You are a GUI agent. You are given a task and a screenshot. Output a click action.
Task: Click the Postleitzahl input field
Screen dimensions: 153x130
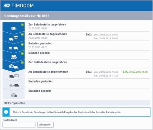tap(19, 125)
